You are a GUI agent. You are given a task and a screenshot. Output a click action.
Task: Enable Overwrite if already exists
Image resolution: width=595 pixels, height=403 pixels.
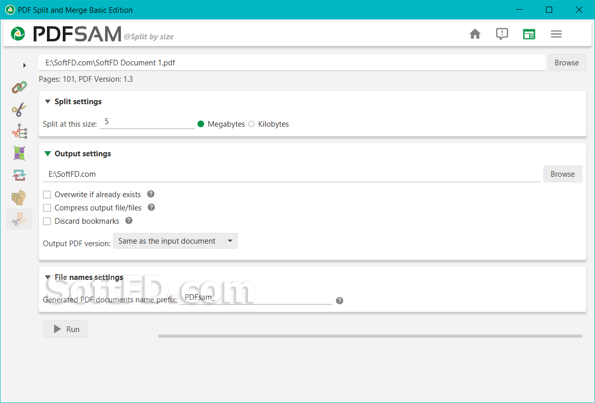tap(47, 195)
